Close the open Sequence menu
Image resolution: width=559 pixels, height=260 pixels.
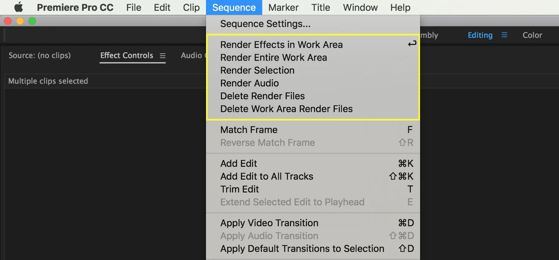click(x=234, y=7)
